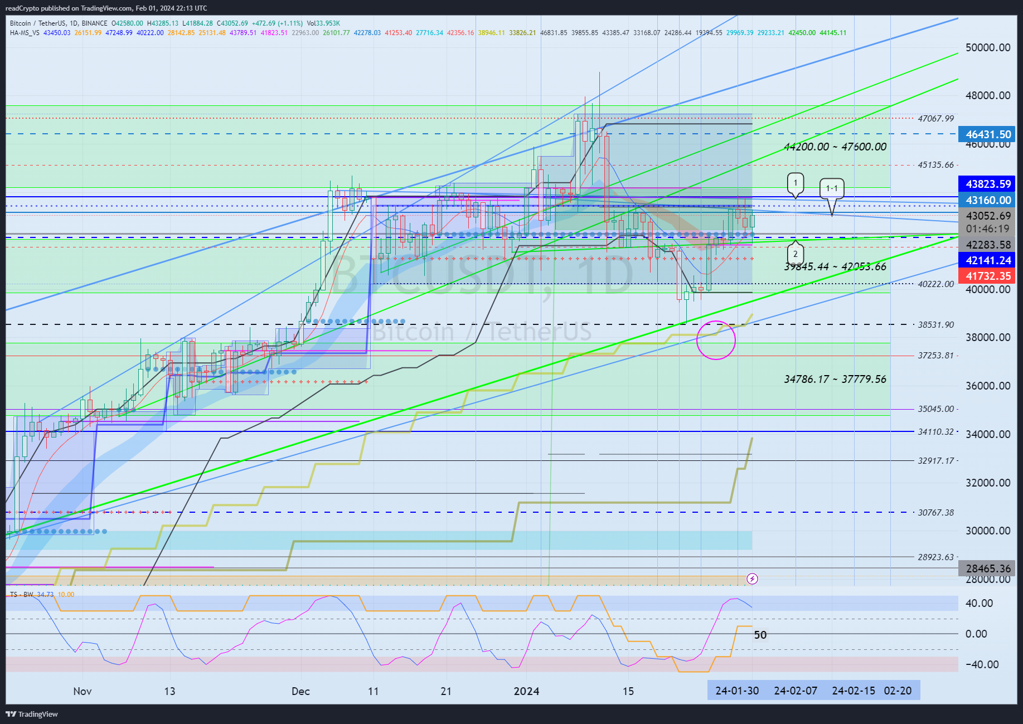Click the readCrypto published caption text
Viewport: 1023px width, 724px height.
[106, 8]
